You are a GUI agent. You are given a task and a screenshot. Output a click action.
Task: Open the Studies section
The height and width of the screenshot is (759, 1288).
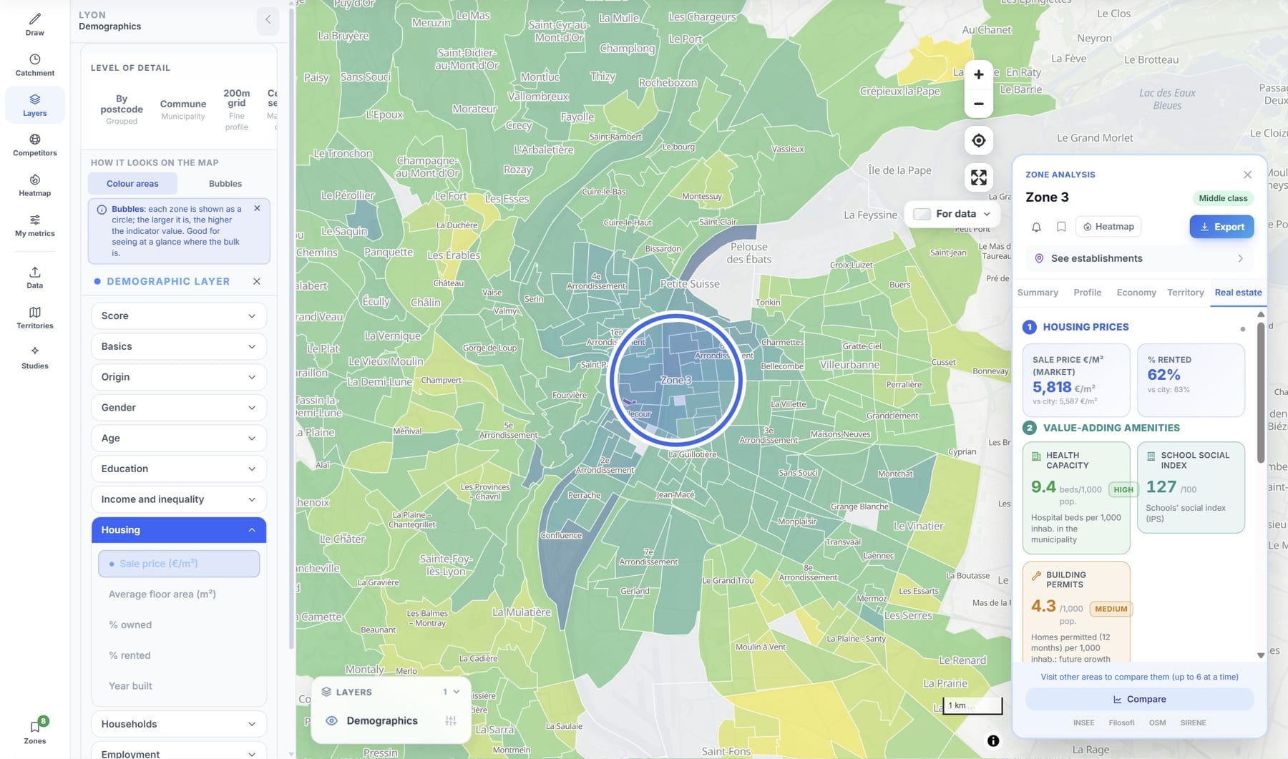tap(34, 357)
